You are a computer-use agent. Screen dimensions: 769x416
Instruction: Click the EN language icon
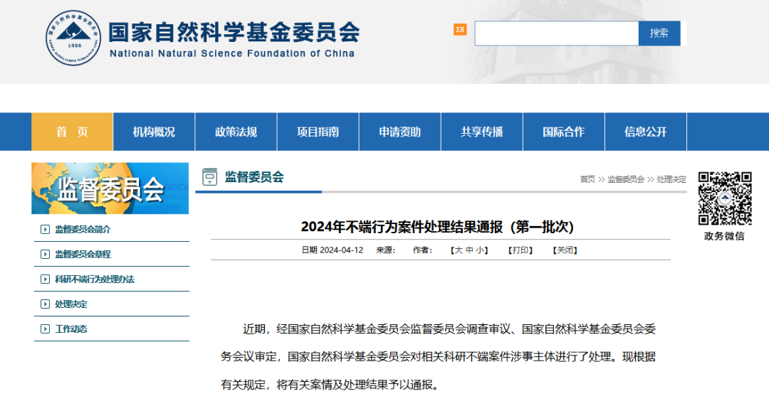pos(459,31)
